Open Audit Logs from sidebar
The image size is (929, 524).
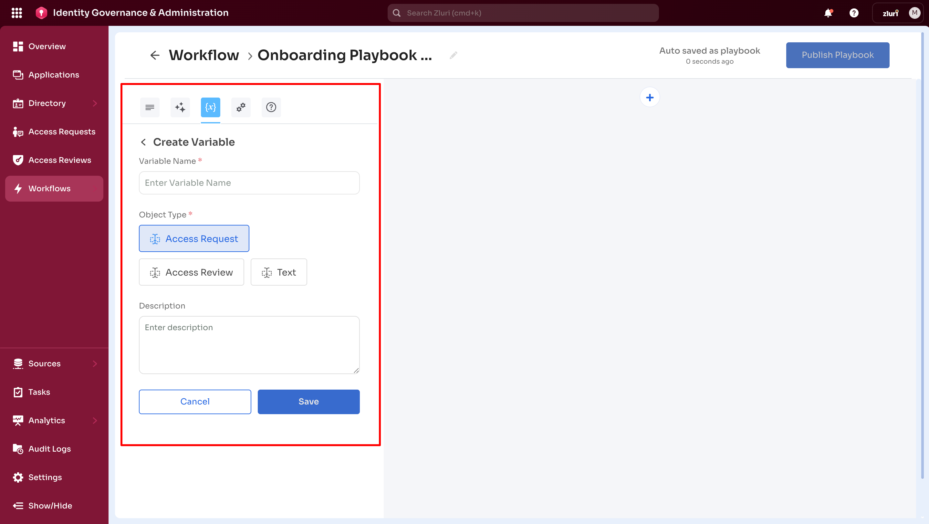(49, 449)
